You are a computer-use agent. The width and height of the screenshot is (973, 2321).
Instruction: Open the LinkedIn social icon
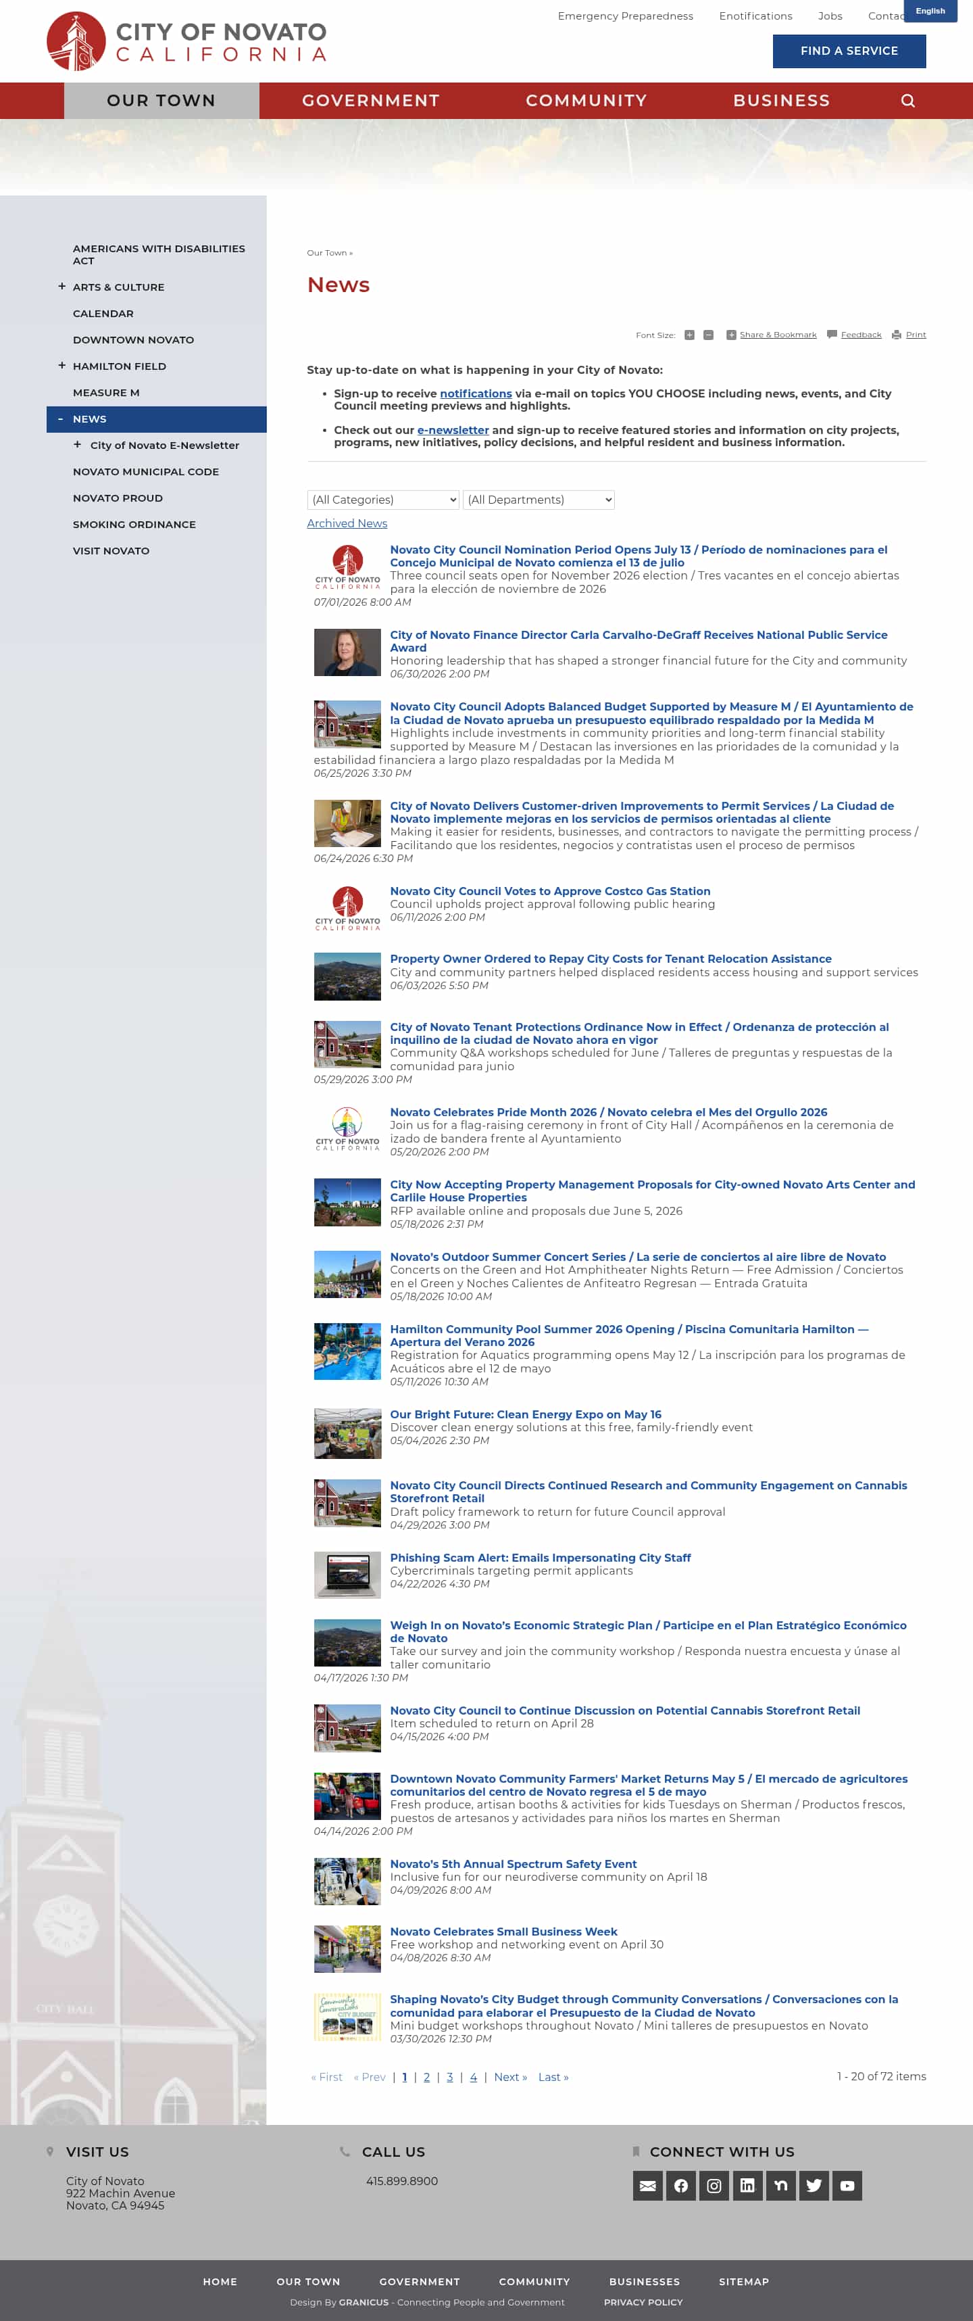click(x=747, y=2185)
